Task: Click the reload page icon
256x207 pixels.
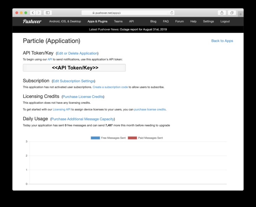Action: tap(172, 13)
